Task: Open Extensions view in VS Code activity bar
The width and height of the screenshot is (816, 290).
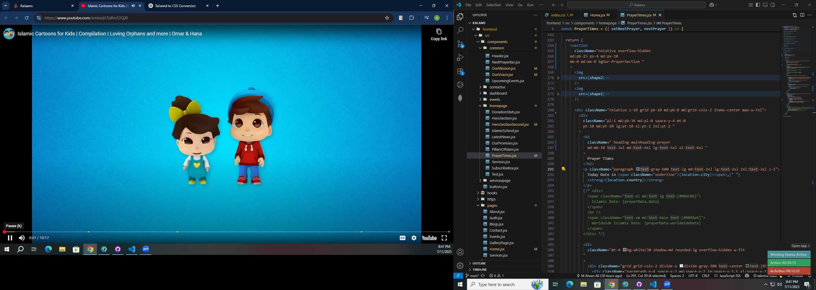Action: point(460,72)
